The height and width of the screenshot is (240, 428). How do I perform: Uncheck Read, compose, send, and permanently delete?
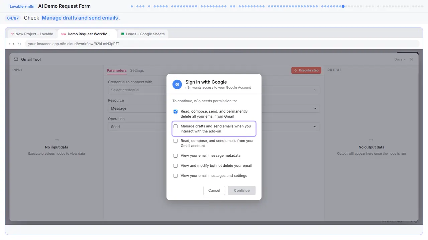(x=176, y=112)
